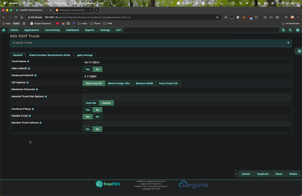302x196 pixels.
Task: Switch to the pjsip Settings tab
Action: click(x=85, y=55)
